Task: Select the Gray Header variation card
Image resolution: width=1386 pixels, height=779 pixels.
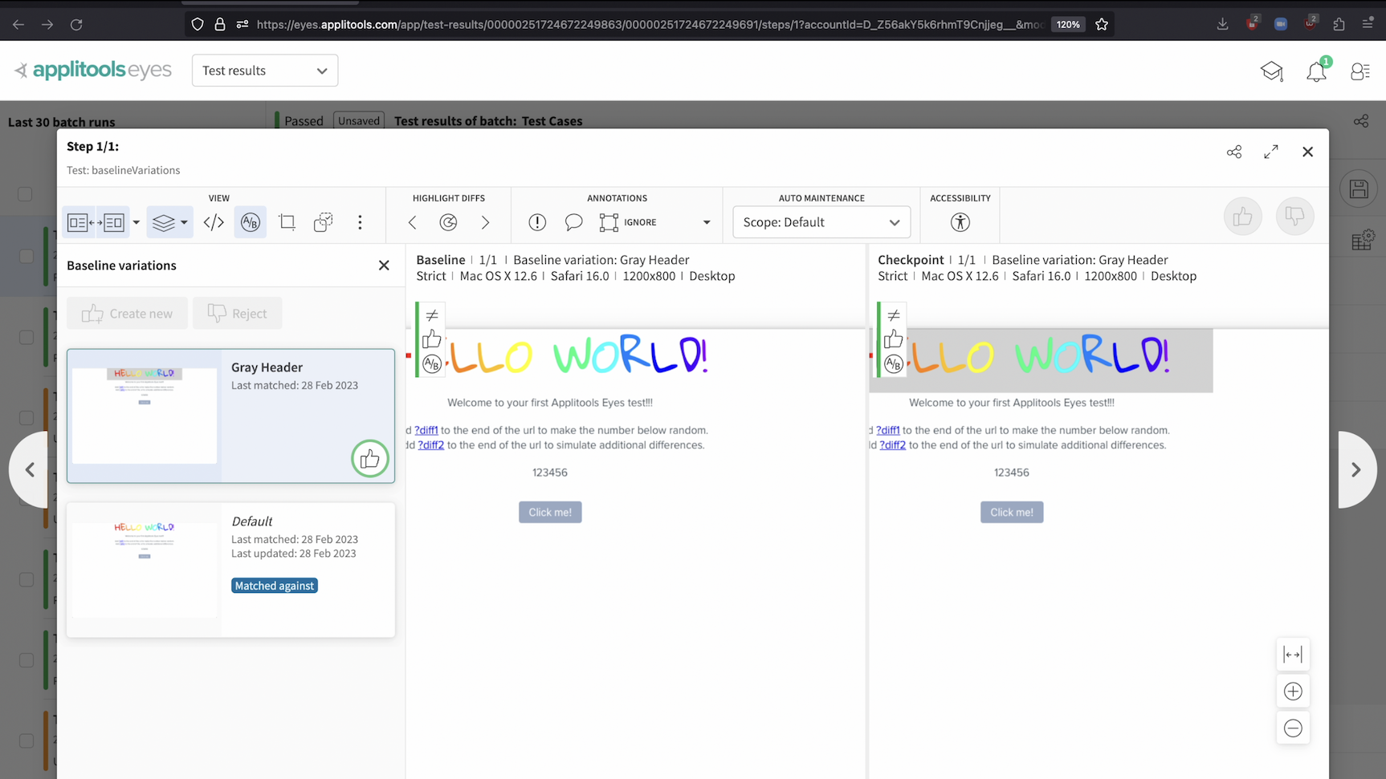Action: [230, 416]
